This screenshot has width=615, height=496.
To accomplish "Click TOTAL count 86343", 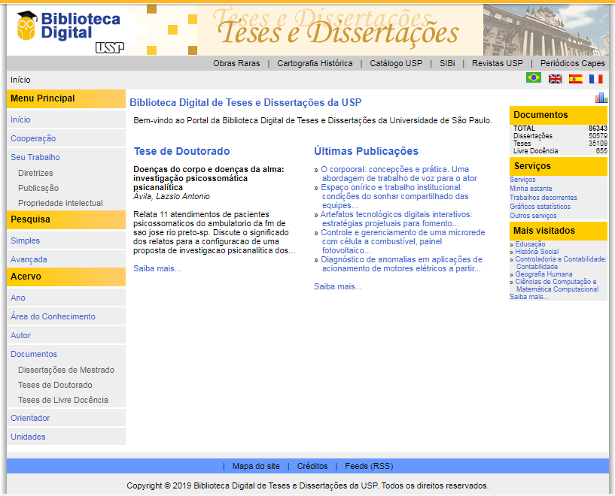I will (x=598, y=129).
